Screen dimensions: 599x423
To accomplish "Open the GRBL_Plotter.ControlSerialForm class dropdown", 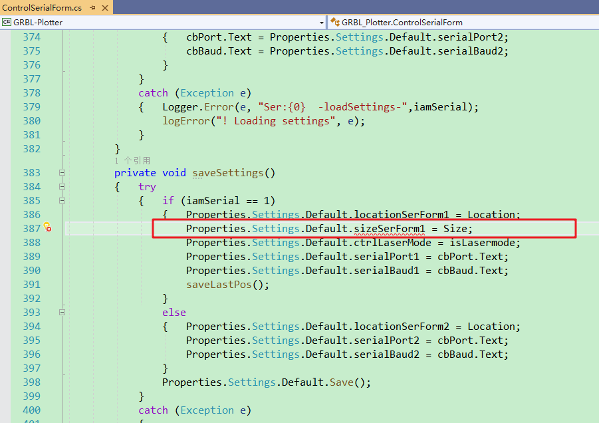I will [594, 22].
